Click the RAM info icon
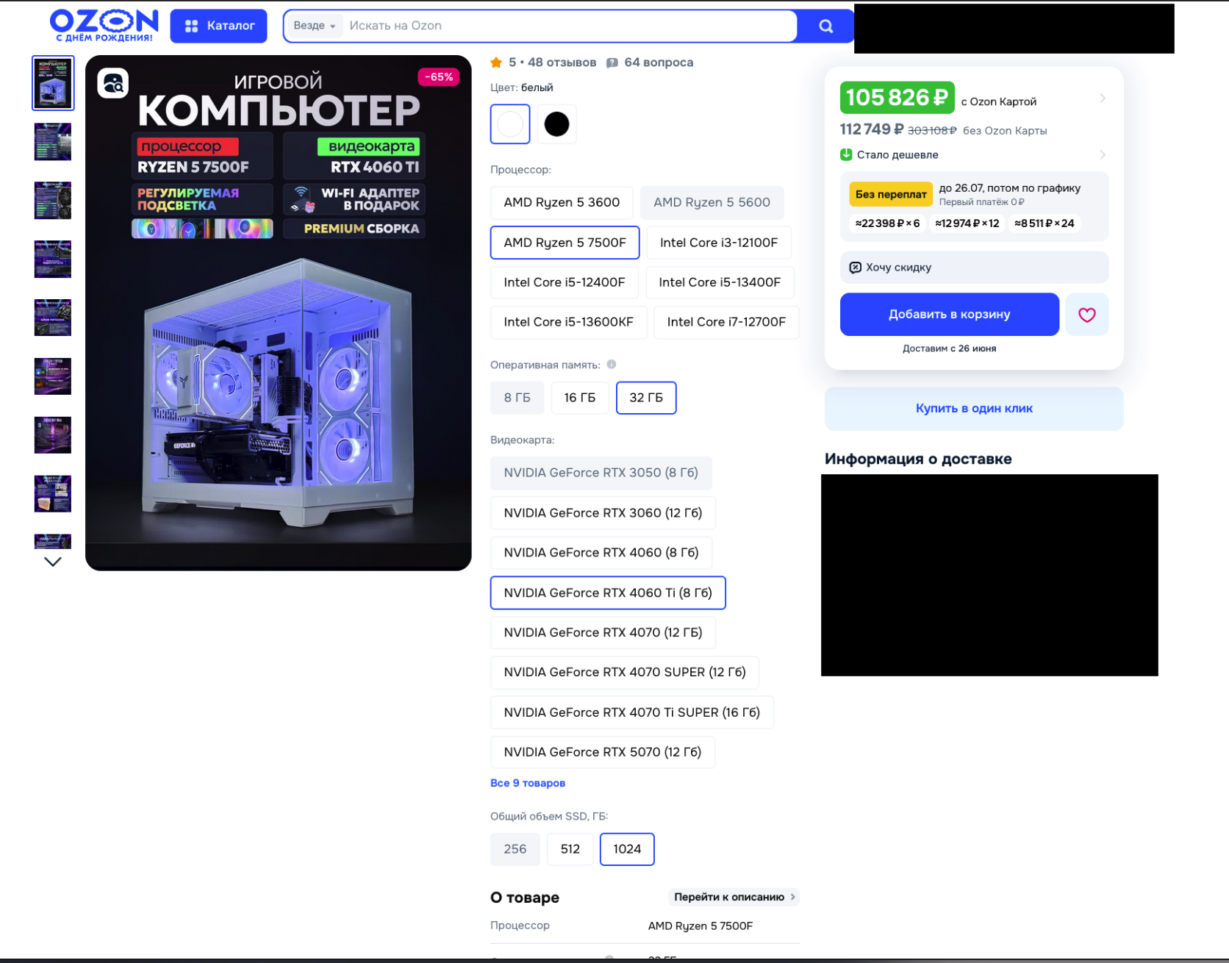 (612, 365)
